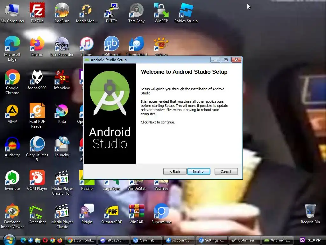
Task: Select the ImgBurn desktop shortcut
Action: pyautogui.click(x=62, y=13)
